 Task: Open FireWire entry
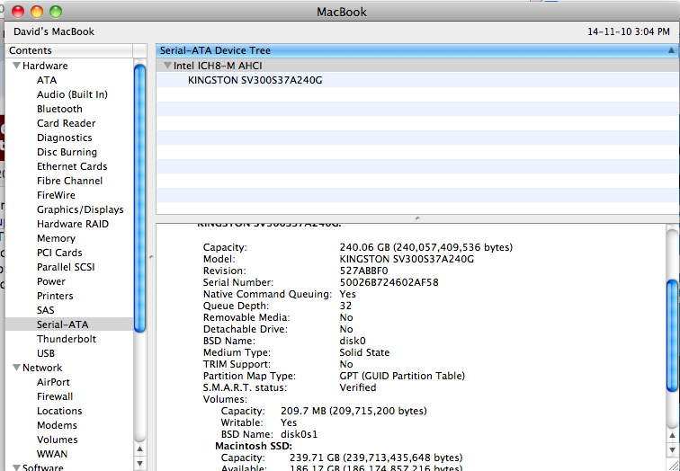[x=56, y=195]
